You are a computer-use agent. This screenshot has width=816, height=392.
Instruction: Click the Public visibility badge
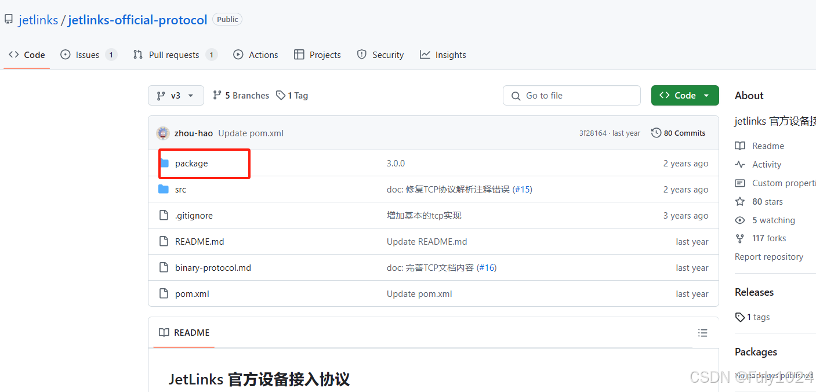pos(227,19)
